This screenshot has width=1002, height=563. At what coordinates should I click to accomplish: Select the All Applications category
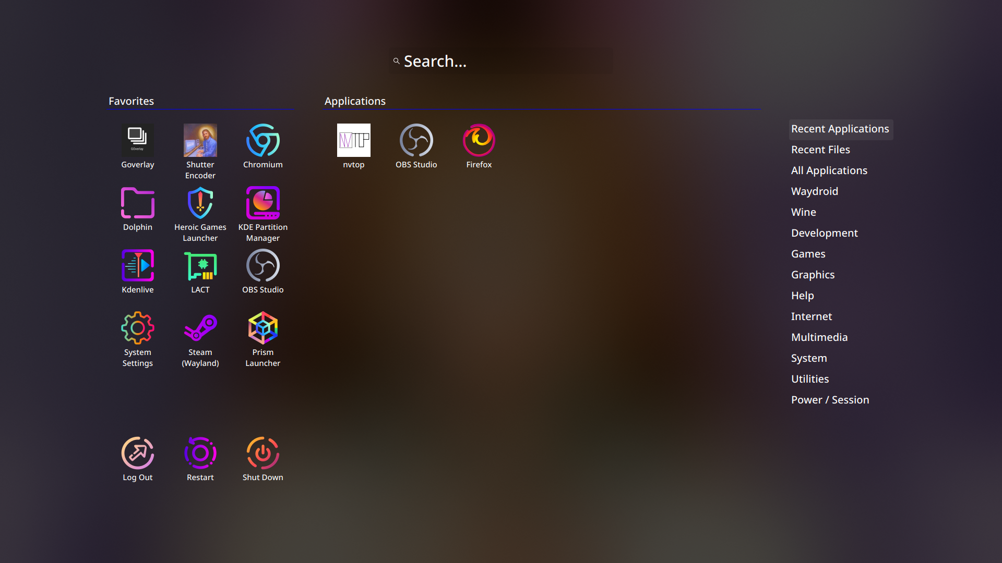[x=829, y=170]
